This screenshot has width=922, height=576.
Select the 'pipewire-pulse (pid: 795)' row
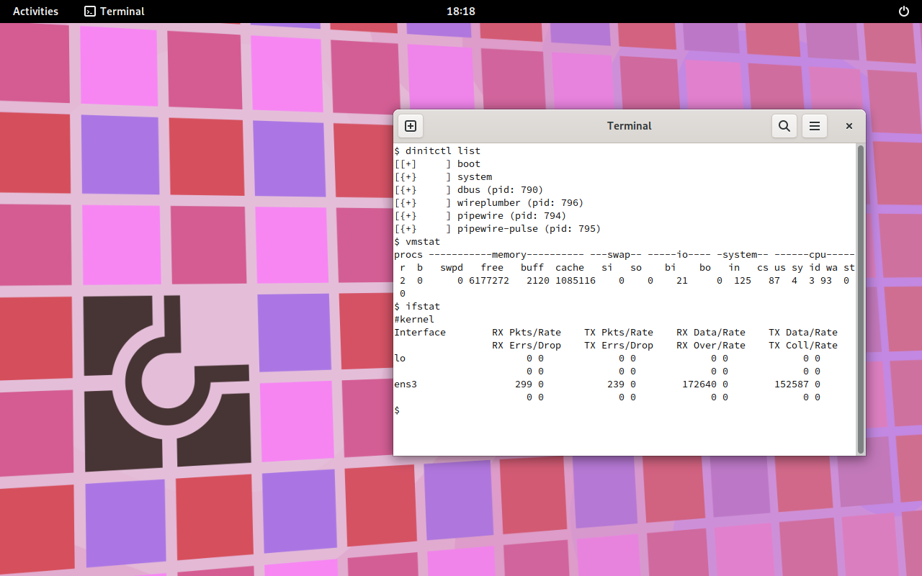(x=498, y=229)
